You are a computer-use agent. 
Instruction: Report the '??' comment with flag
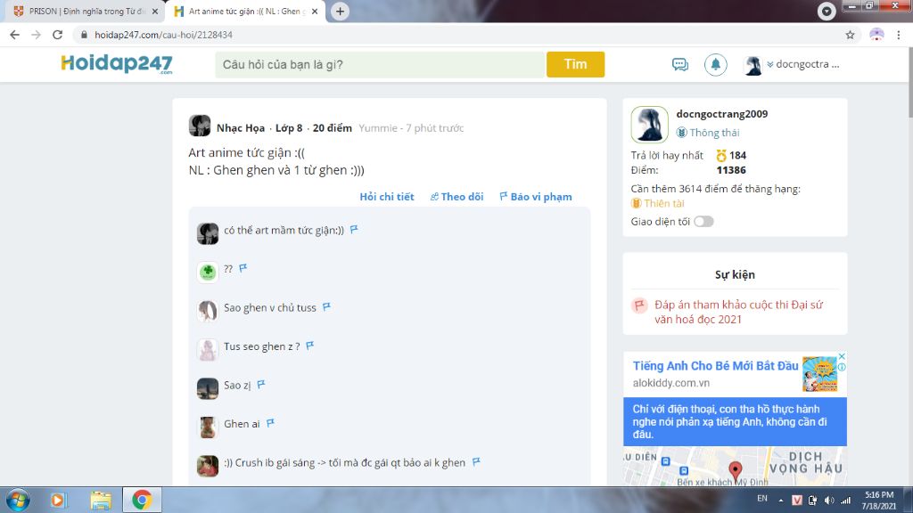tap(243, 267)
